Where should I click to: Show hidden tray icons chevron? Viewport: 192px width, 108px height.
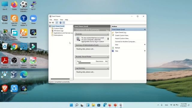[x=158, y=105]
